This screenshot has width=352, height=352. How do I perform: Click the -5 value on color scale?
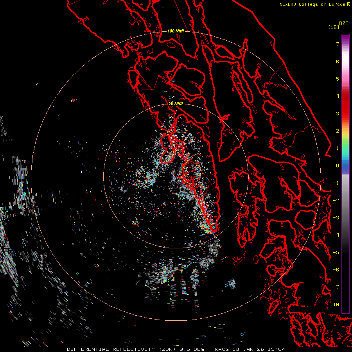(336, 253)
